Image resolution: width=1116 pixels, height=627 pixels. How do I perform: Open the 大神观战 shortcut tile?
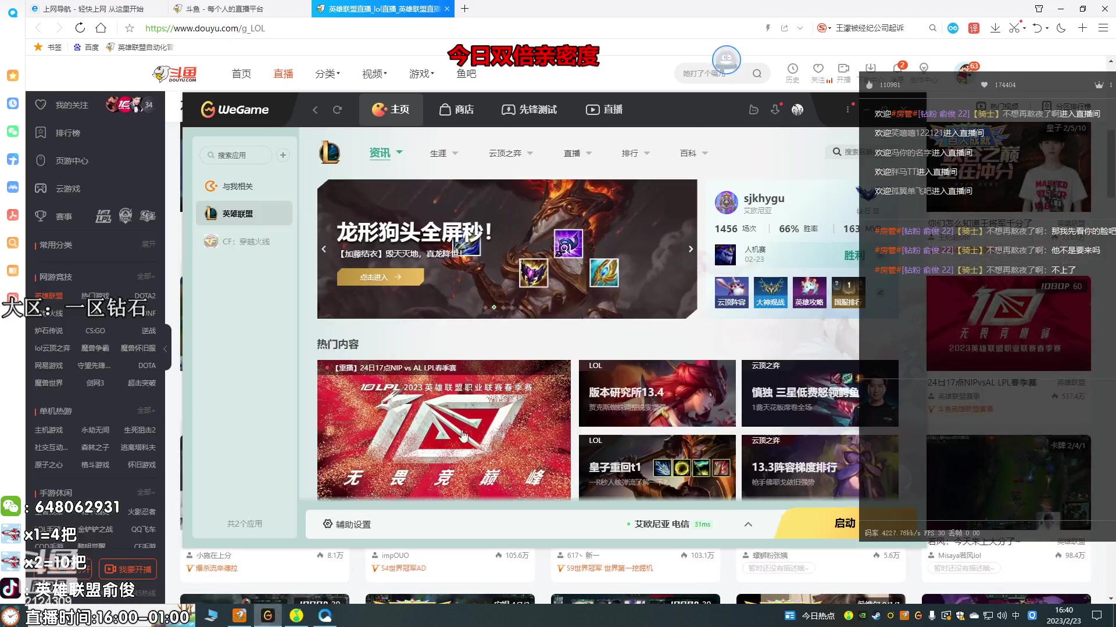click(x=770, y=292)
